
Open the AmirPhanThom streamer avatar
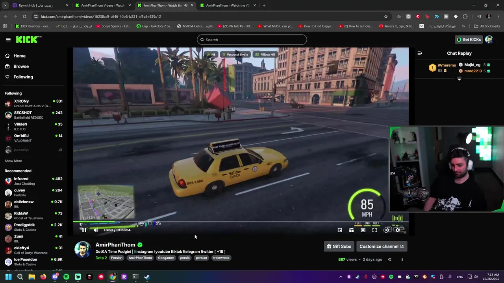83,250
